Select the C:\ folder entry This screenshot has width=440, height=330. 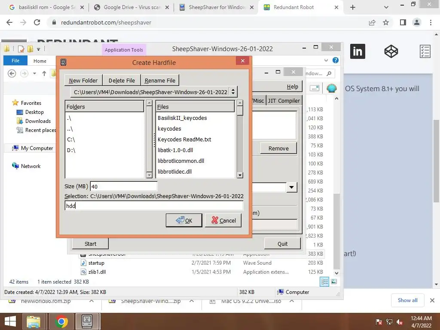pyautogui.click(x=71, y=140)
